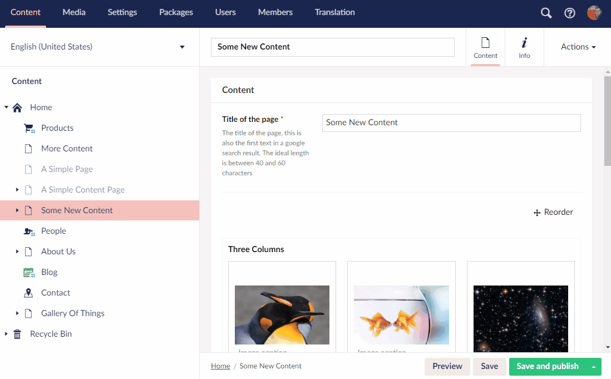The height and width of the screenshot is (379, 611).
Task: Click the Preview button
Action: point(447,367)
